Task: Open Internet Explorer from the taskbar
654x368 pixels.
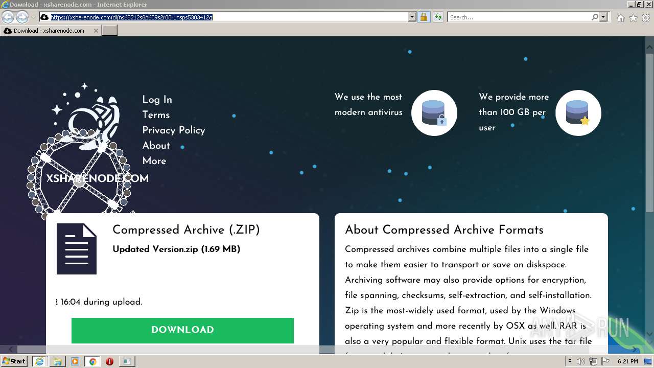Action: click(39, 361)
